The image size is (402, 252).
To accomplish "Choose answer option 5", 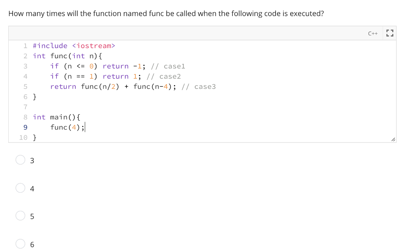I will pyautogui.click(x=20, y=216).
